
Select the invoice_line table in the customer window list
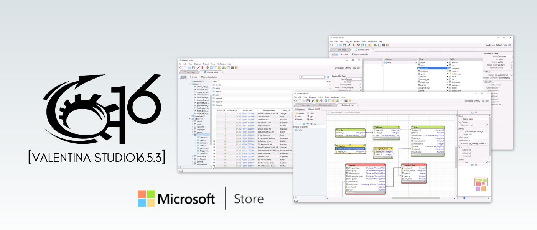[x=433, y=79]
